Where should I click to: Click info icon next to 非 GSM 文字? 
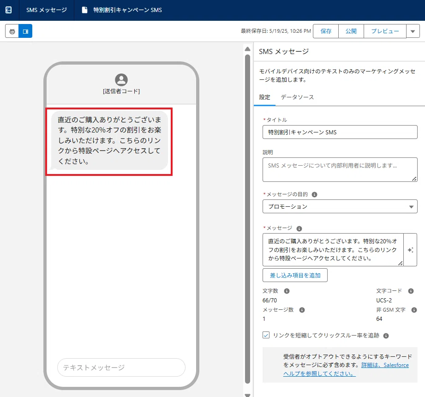[414, 310]
